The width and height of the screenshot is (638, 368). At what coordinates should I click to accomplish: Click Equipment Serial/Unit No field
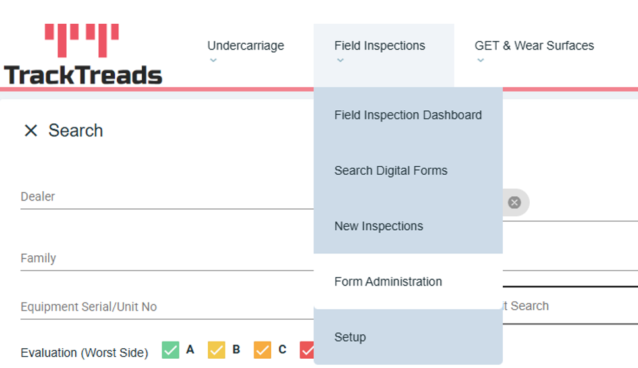pos(165,307)
